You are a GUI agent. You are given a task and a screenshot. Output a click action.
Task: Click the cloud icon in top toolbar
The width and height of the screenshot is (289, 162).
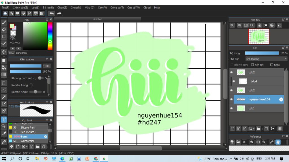pyautogui.click(x=5, y=13)
